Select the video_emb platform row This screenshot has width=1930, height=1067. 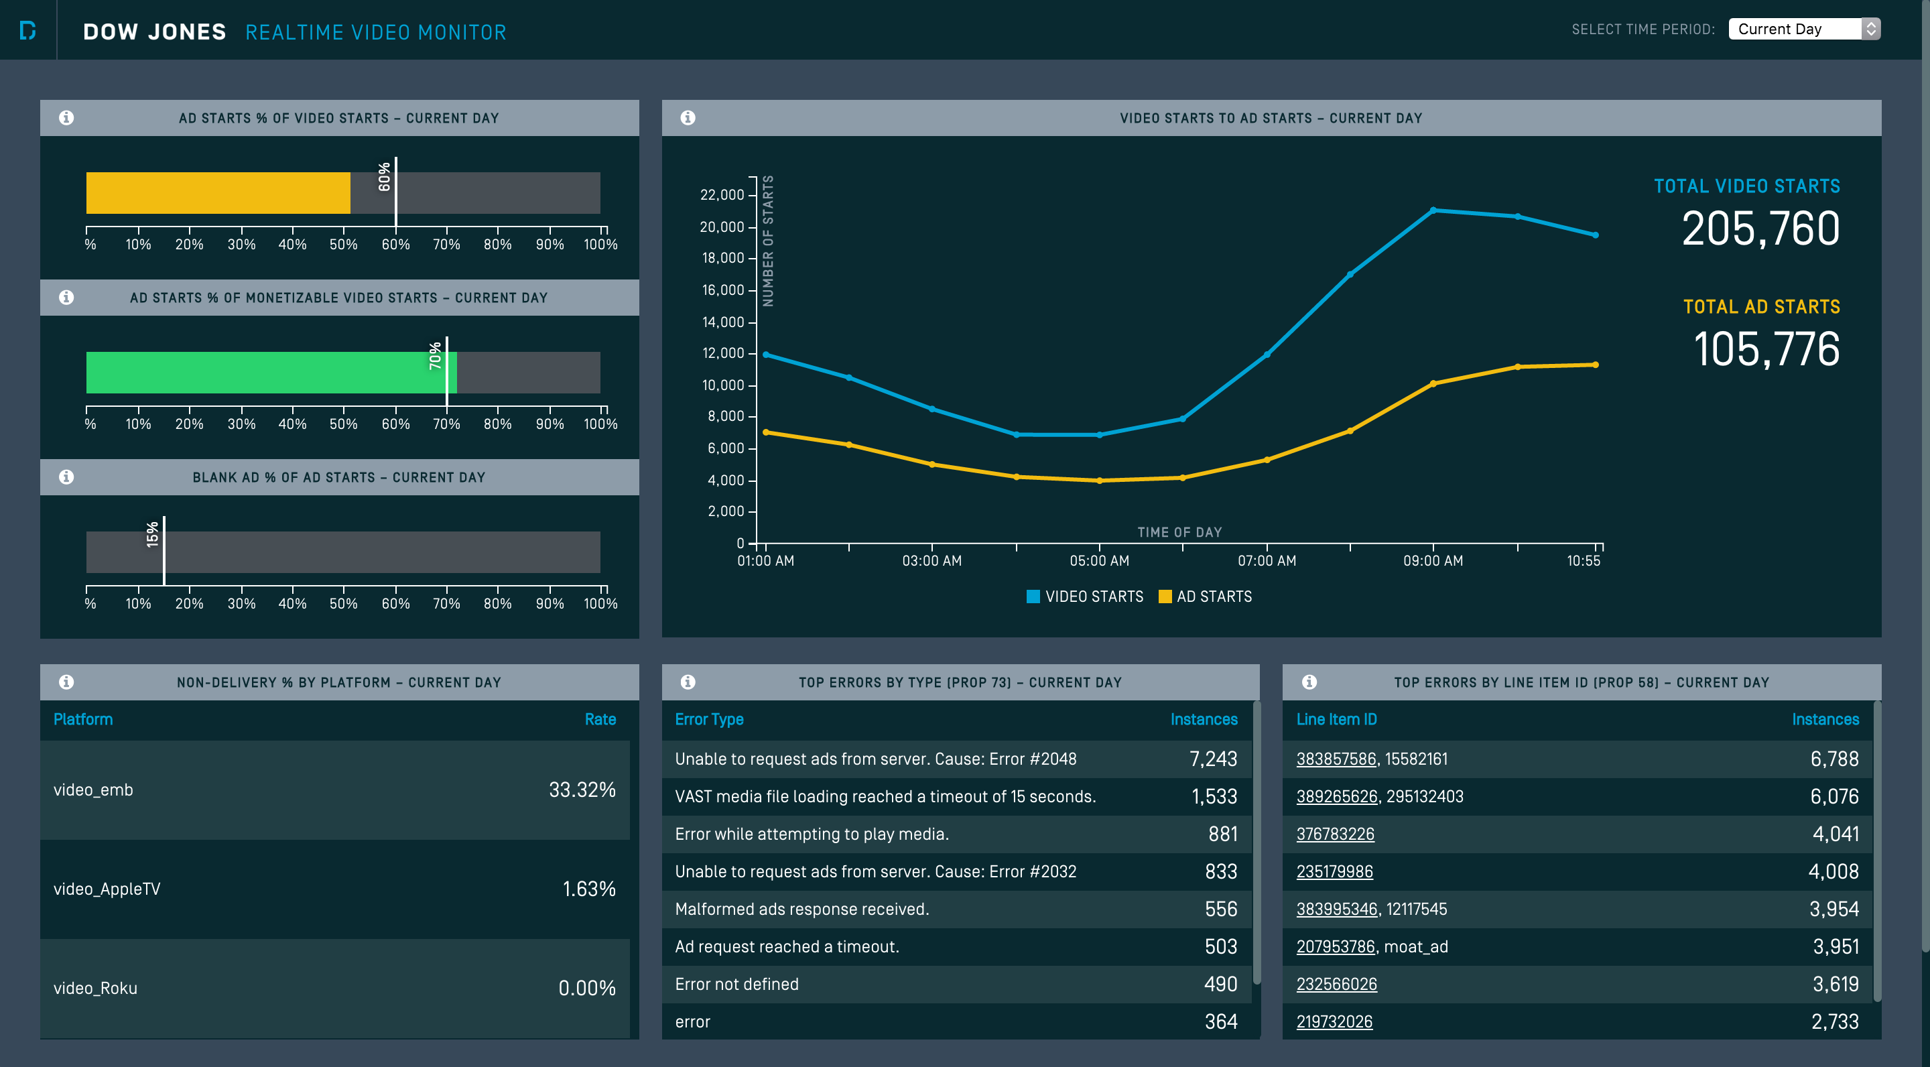point(335,790)
